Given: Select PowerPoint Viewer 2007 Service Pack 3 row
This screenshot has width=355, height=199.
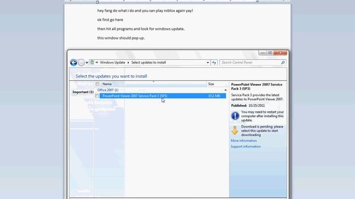Looking at the screenshot, I should click(x=163, y=96).
